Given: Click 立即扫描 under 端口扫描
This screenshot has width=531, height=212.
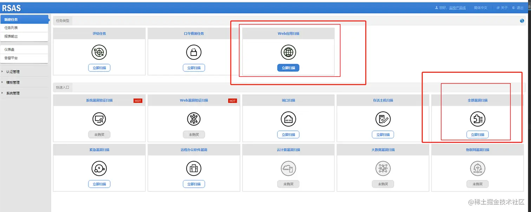Looking at the screenshot, I should pyautogui.click(x=288, y=135).
